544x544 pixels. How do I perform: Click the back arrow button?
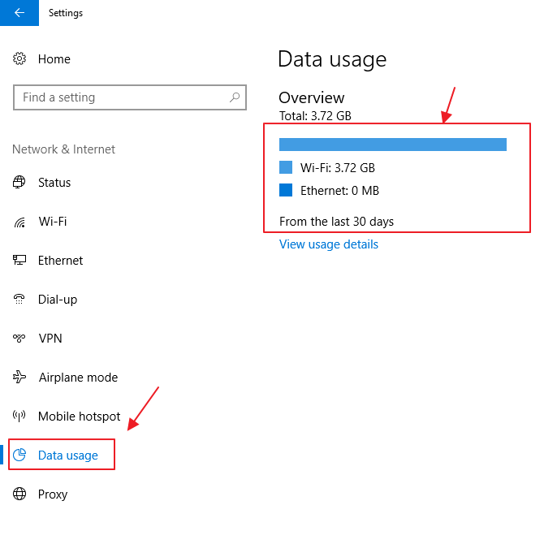(19, 13)
